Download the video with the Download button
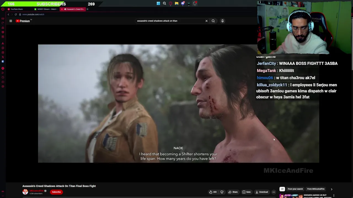 pyautogui.click(x=261, y=192)
